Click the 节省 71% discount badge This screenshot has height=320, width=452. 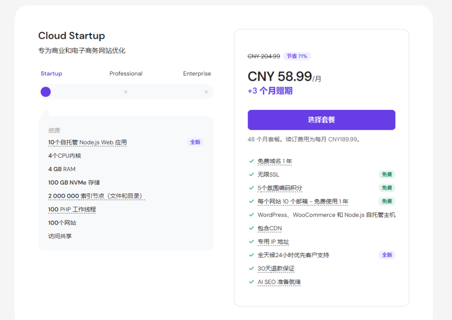297,56
